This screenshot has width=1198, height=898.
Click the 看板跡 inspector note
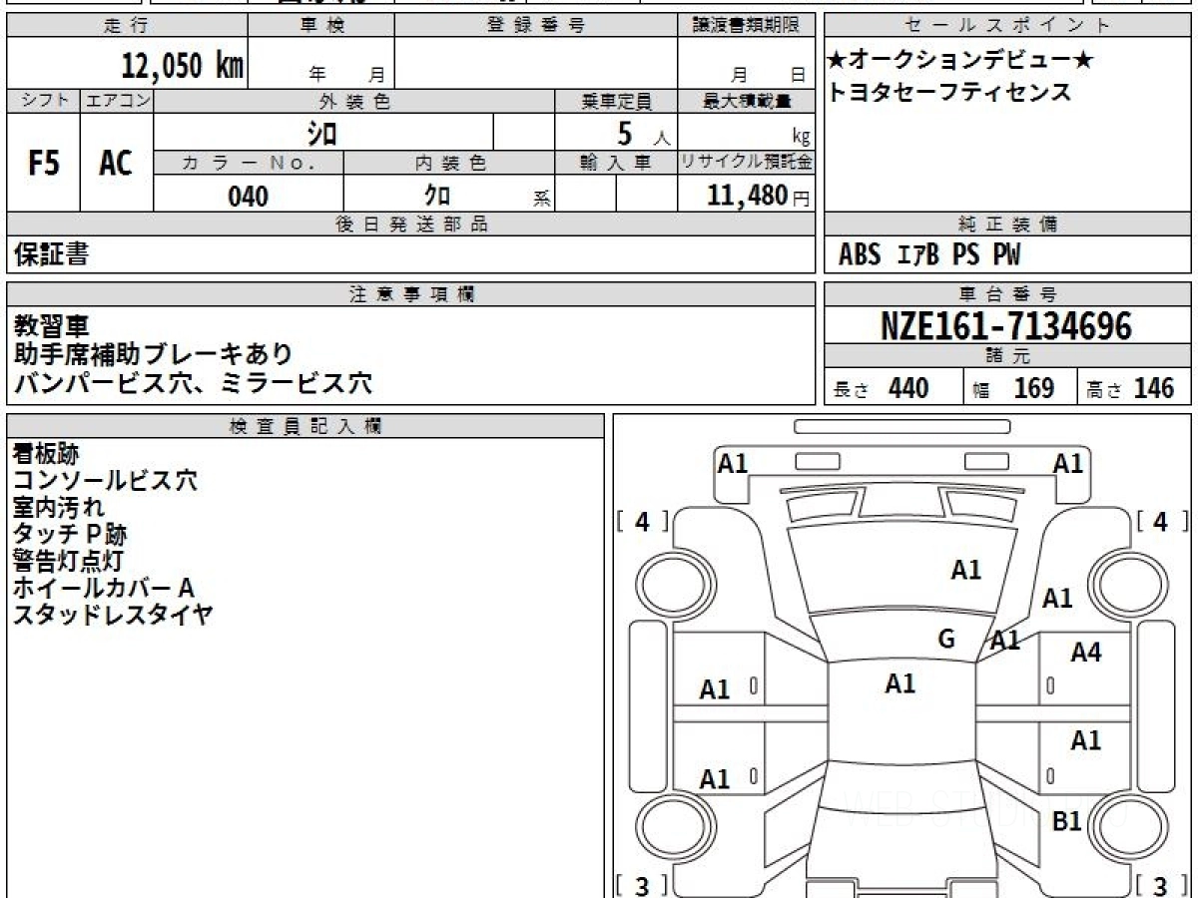click(46, 454)
